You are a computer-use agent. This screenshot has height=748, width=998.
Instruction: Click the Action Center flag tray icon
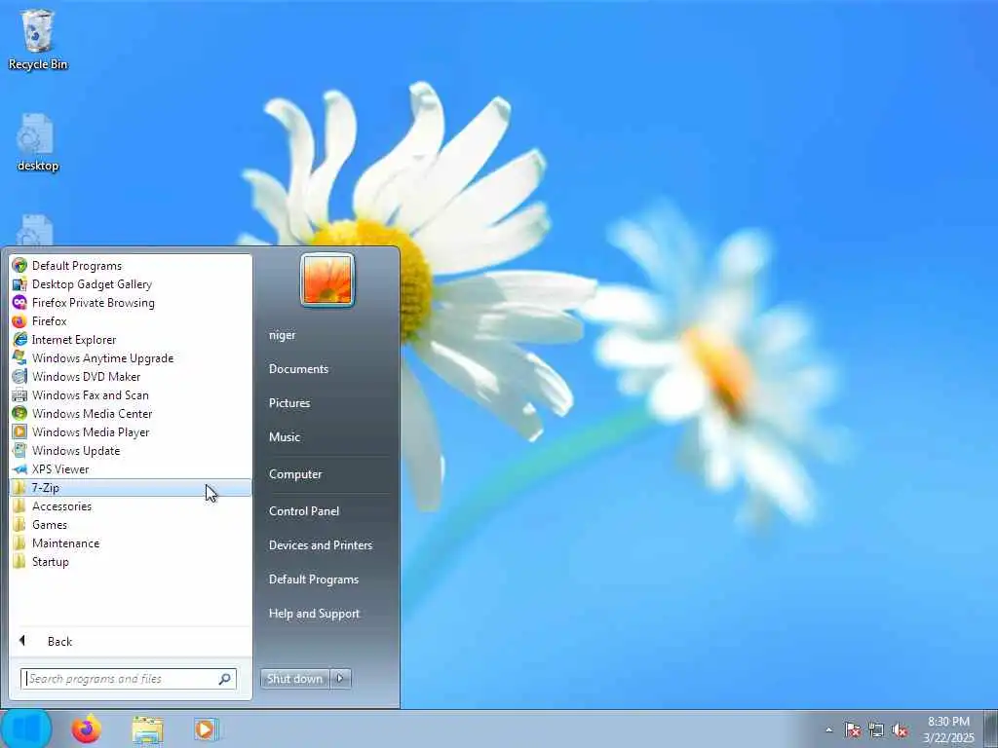(852, 729)
